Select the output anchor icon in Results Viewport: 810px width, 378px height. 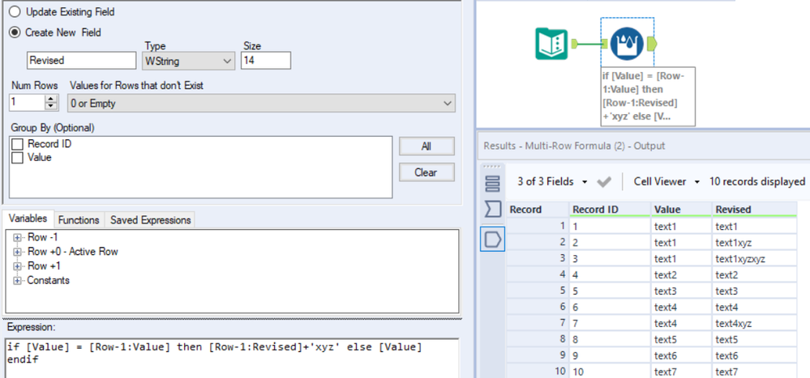pos(493,240)
